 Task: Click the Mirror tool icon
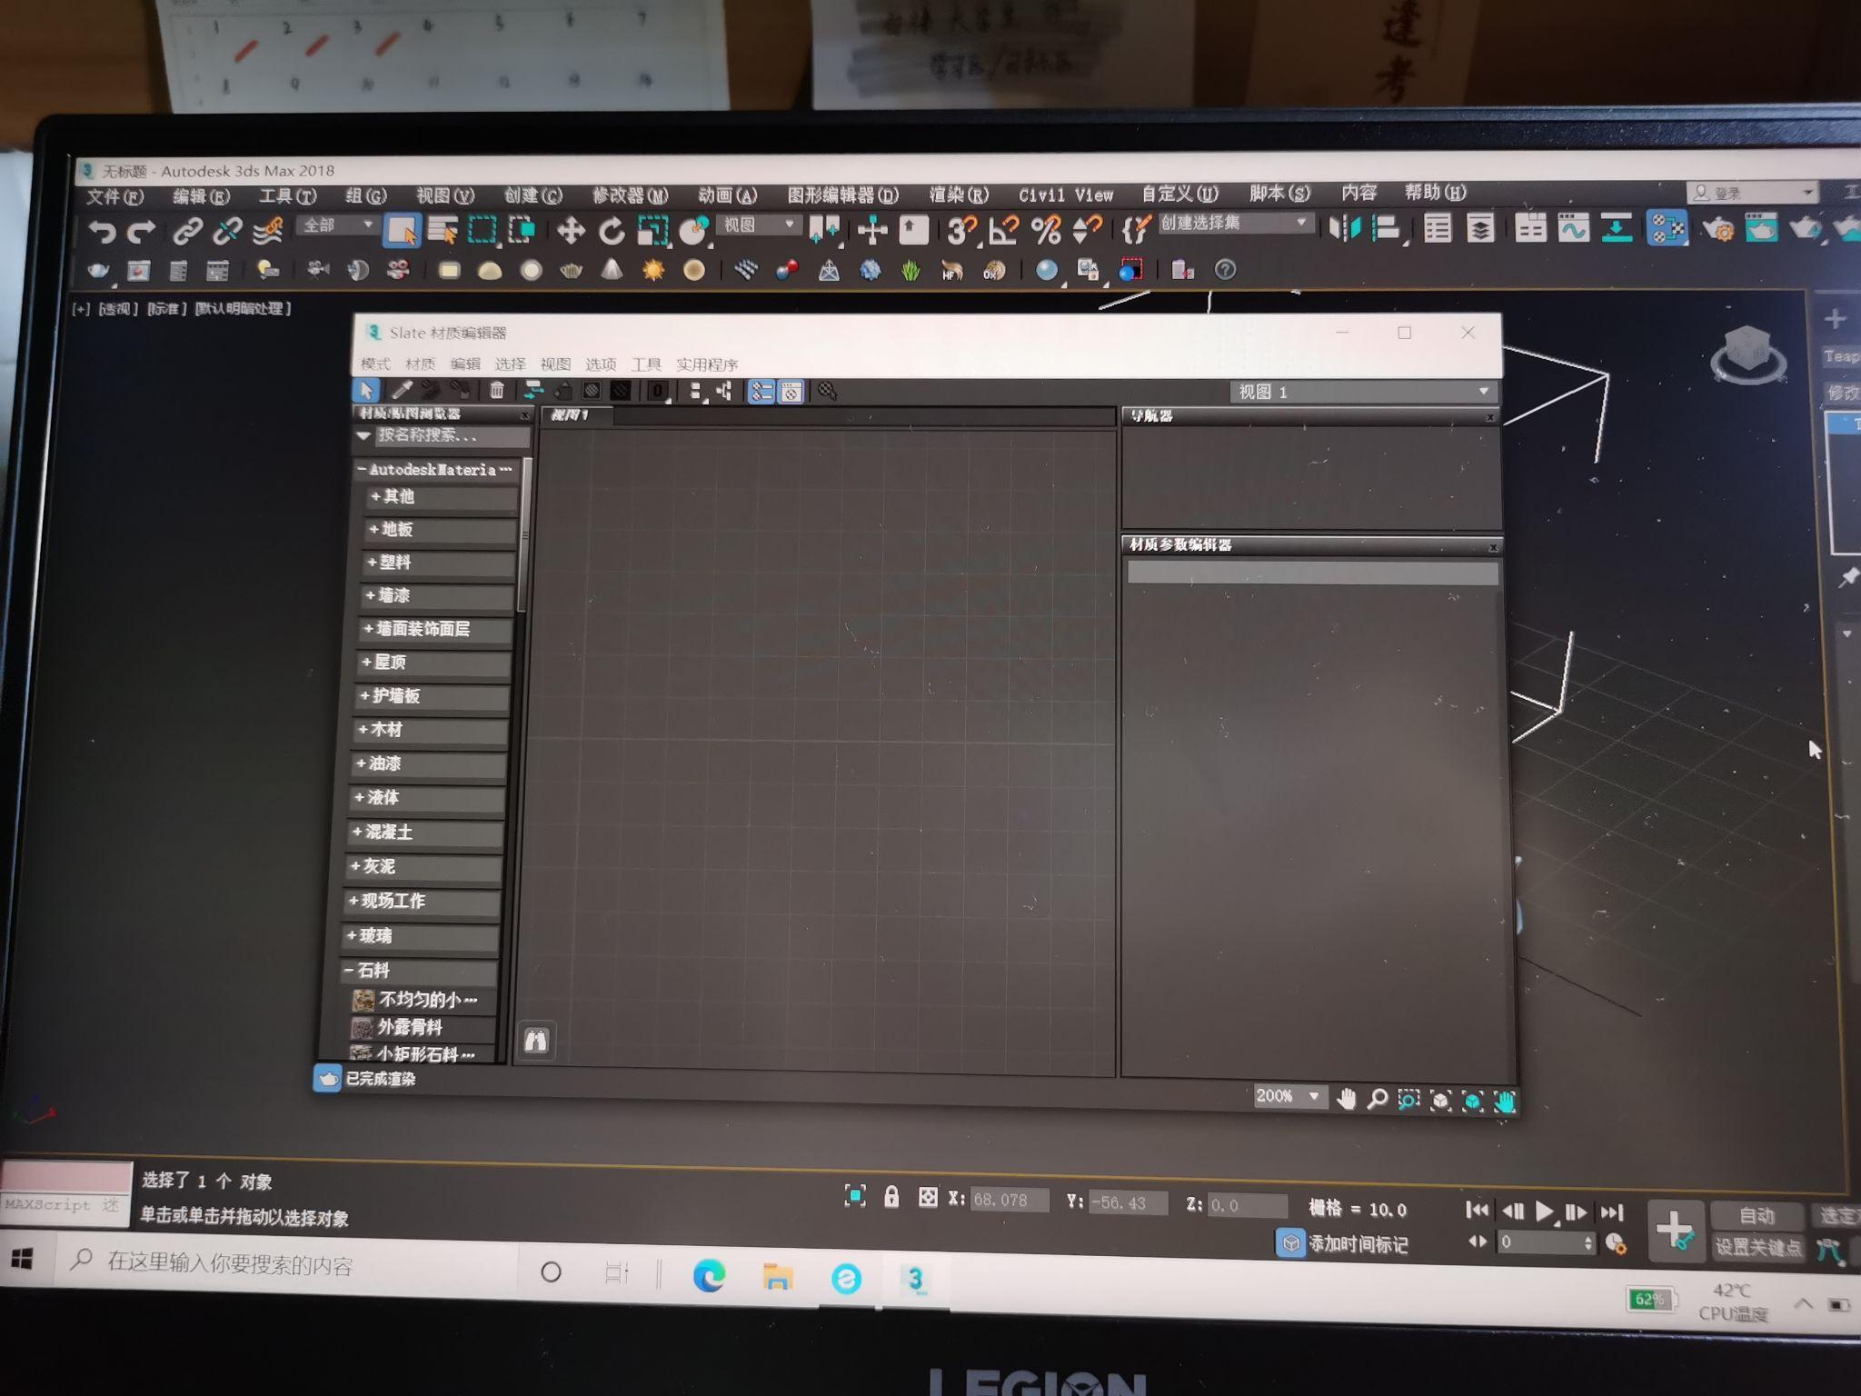1345,227
